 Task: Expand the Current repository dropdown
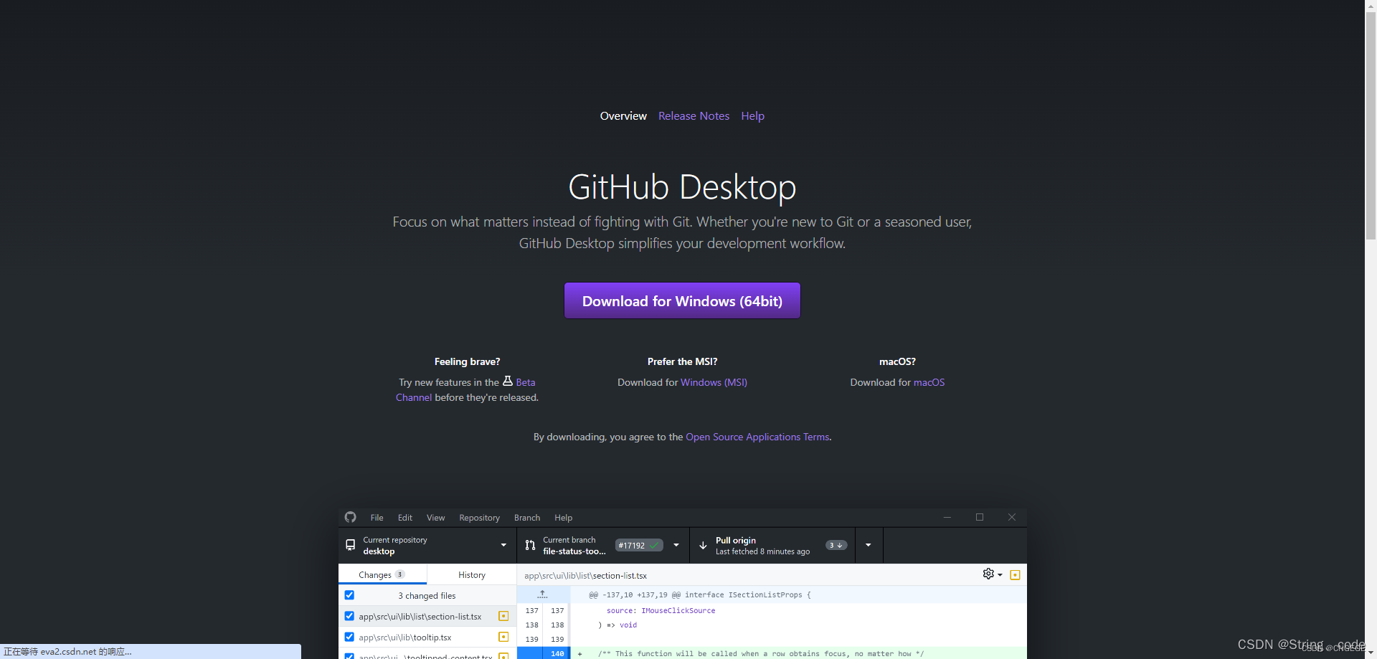(503, 545)
